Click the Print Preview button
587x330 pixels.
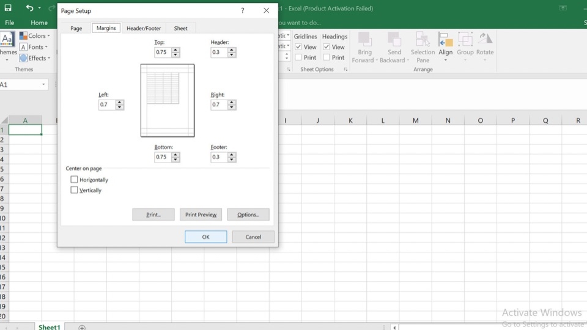pyautogui.click(x=201, y=215)
